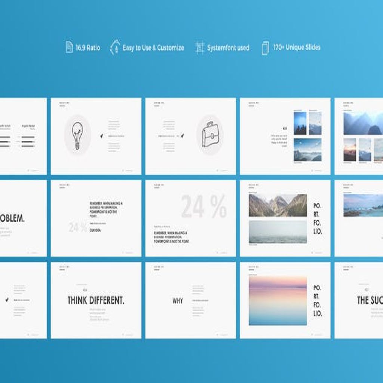Select the lightbulb line icon

click(x=78, y=135)
